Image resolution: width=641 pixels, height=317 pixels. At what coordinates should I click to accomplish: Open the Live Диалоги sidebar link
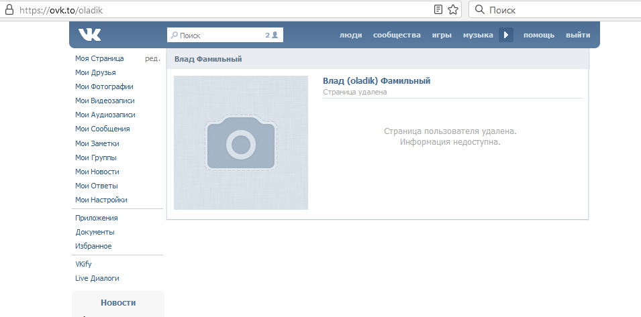point(97,278)
